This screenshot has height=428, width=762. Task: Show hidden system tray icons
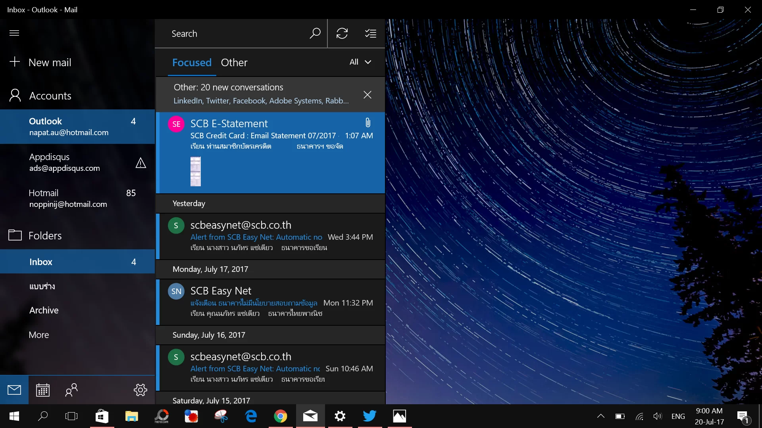[x=601, y=416]
